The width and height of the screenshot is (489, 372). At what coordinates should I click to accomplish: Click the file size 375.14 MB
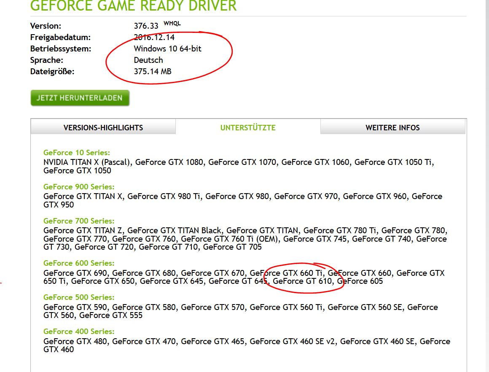153,71
